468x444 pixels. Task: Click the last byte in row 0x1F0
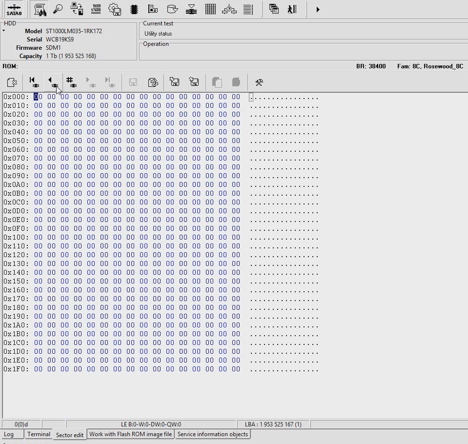tap(236, 369)
